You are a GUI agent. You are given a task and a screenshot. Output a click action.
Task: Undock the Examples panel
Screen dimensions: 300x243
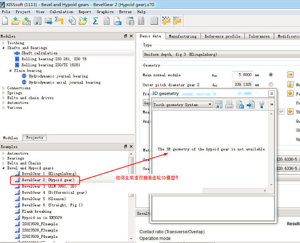click(126, 146)
